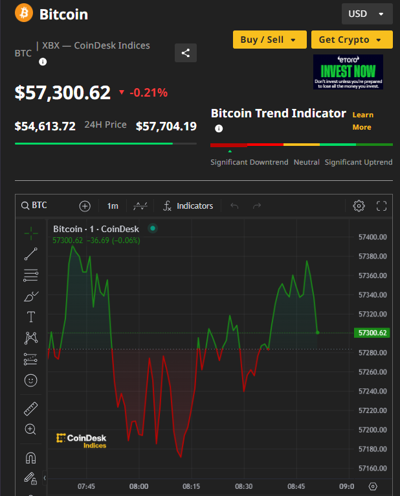The height and width of the screenshot is (496, 400).
Task: Toggle the lock drawings tool
Action: tap(30, 478)
